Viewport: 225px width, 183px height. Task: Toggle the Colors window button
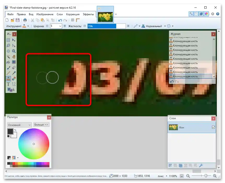coord(206,14)
